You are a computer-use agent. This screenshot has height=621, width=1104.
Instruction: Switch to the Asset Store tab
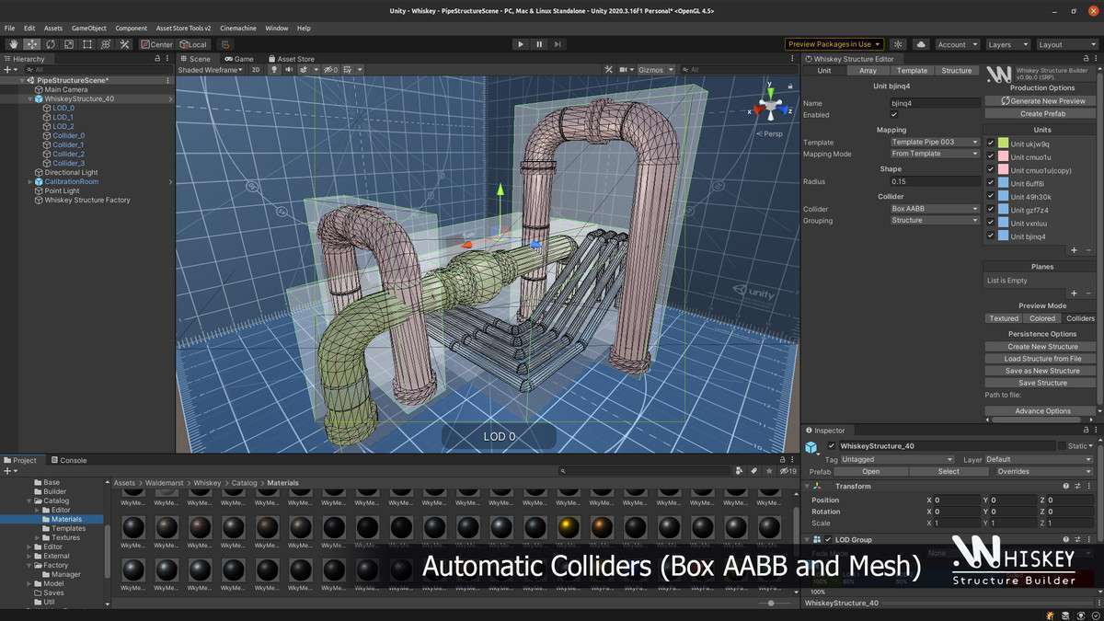point(291,59)
